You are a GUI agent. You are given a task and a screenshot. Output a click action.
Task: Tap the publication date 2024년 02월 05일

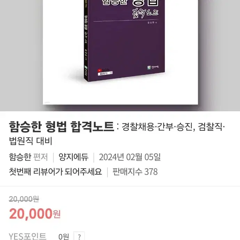(130, 157)
